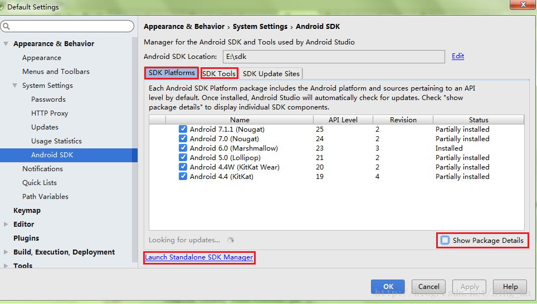Open HTTP Proxy settings
The width and height of the screenshot is (537, 304).
tap(50, 113)
